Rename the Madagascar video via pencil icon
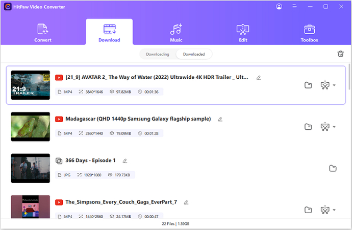This screenshot has height=230, width=352. 220,120
